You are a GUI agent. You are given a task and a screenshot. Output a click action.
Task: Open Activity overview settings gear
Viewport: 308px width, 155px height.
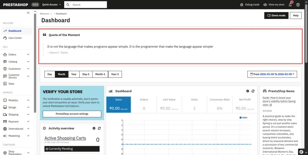point(94,128)
